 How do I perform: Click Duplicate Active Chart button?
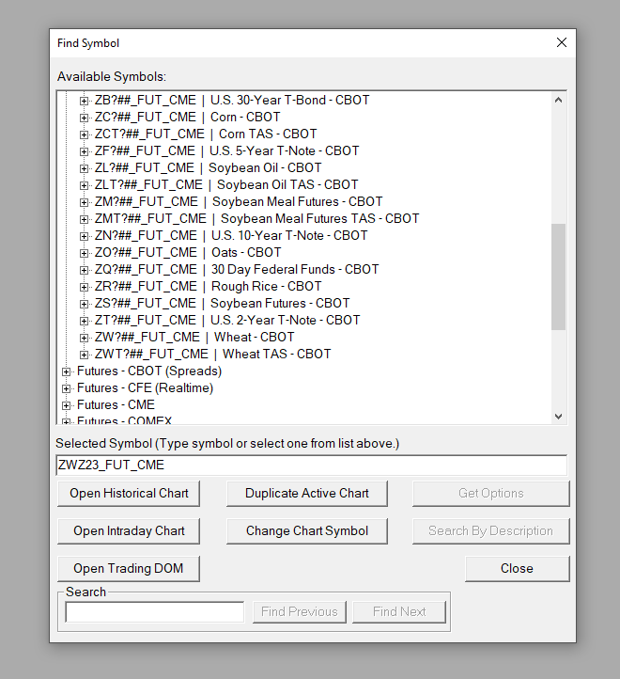tap(307, 493)
